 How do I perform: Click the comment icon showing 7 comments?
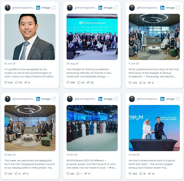point(78,174)
